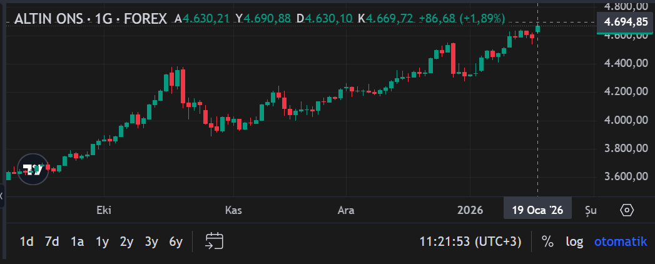Viewport: 655px width, 264px height.
Task: Choose the 2y time range
Action: (126, 241)
